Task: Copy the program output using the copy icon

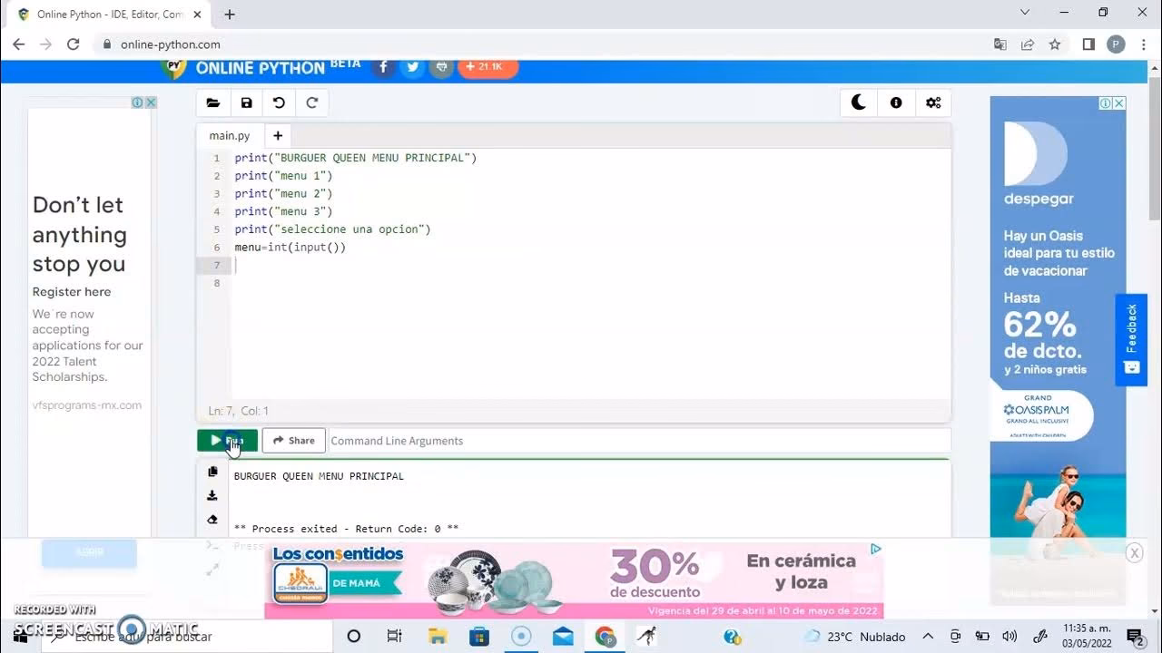Action: 212,471
